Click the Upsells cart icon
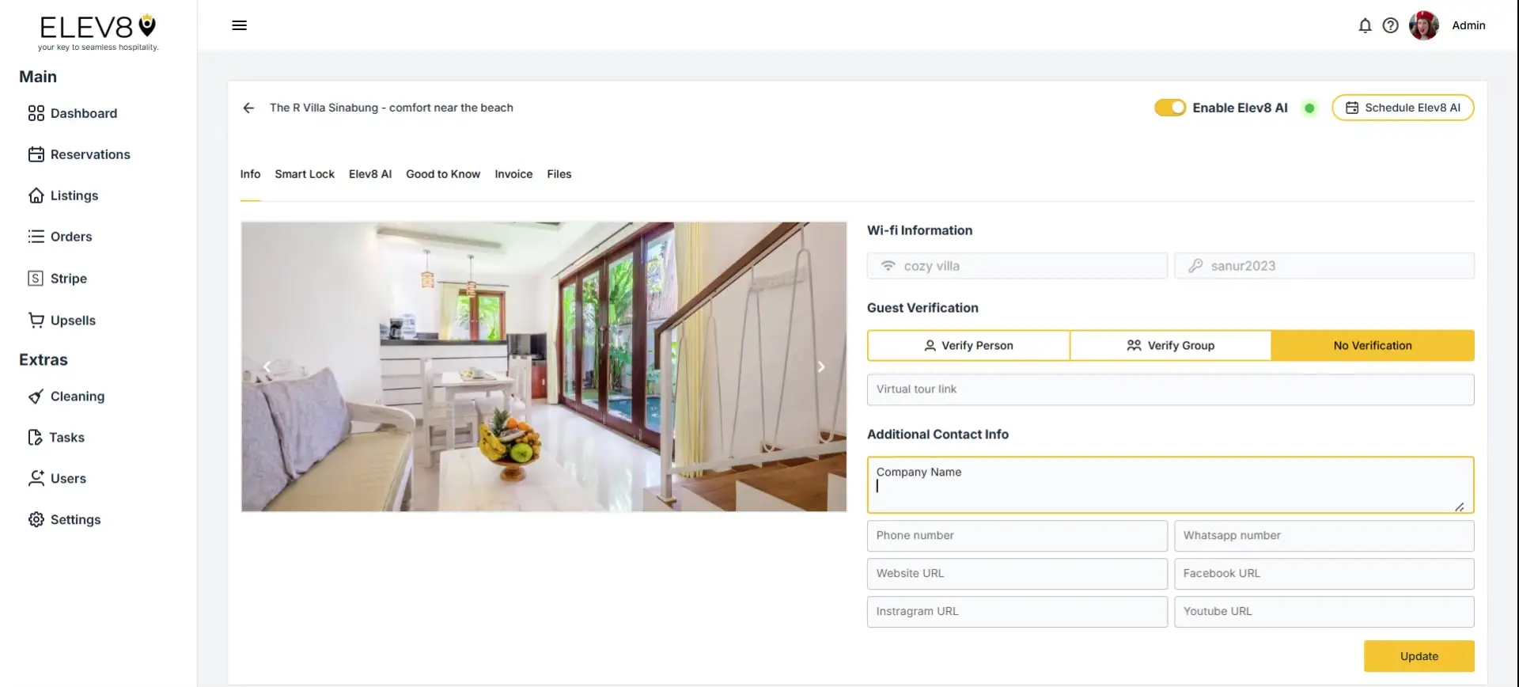Screen dimensions: 1519x687 (x=36, y=320)
